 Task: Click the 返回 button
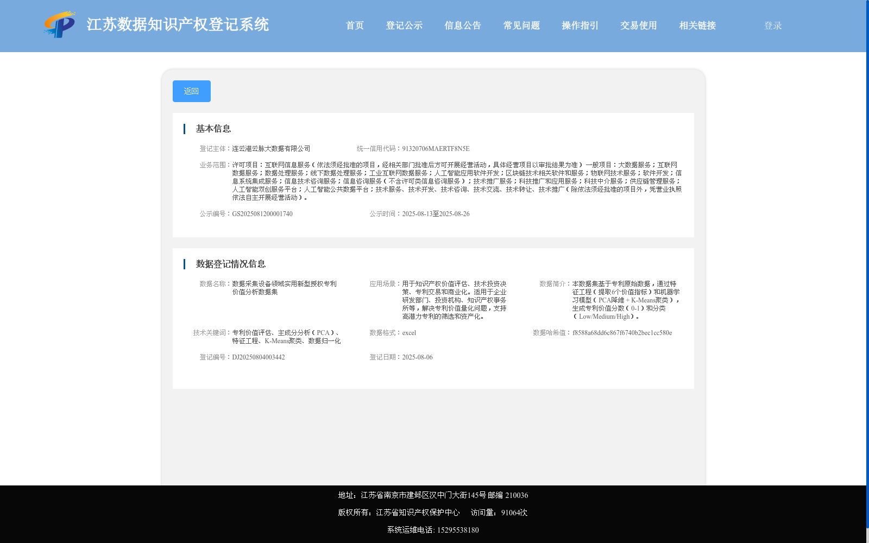point(192,91)
